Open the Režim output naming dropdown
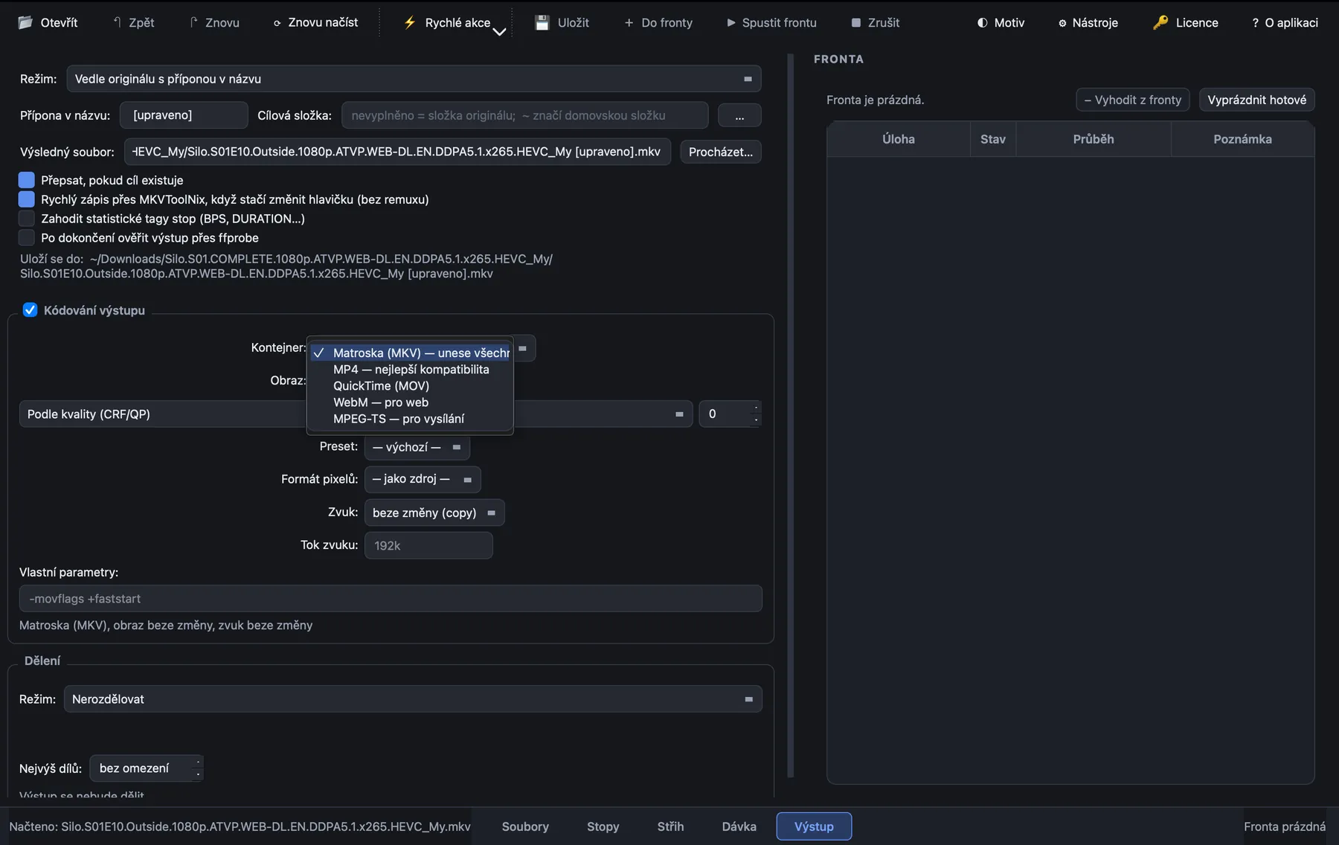 (x=414, y=79)
